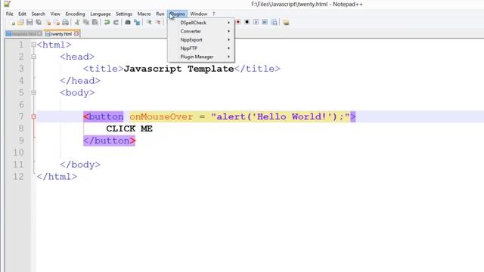
Task: Open the File menu
Action: pos(10,14)
